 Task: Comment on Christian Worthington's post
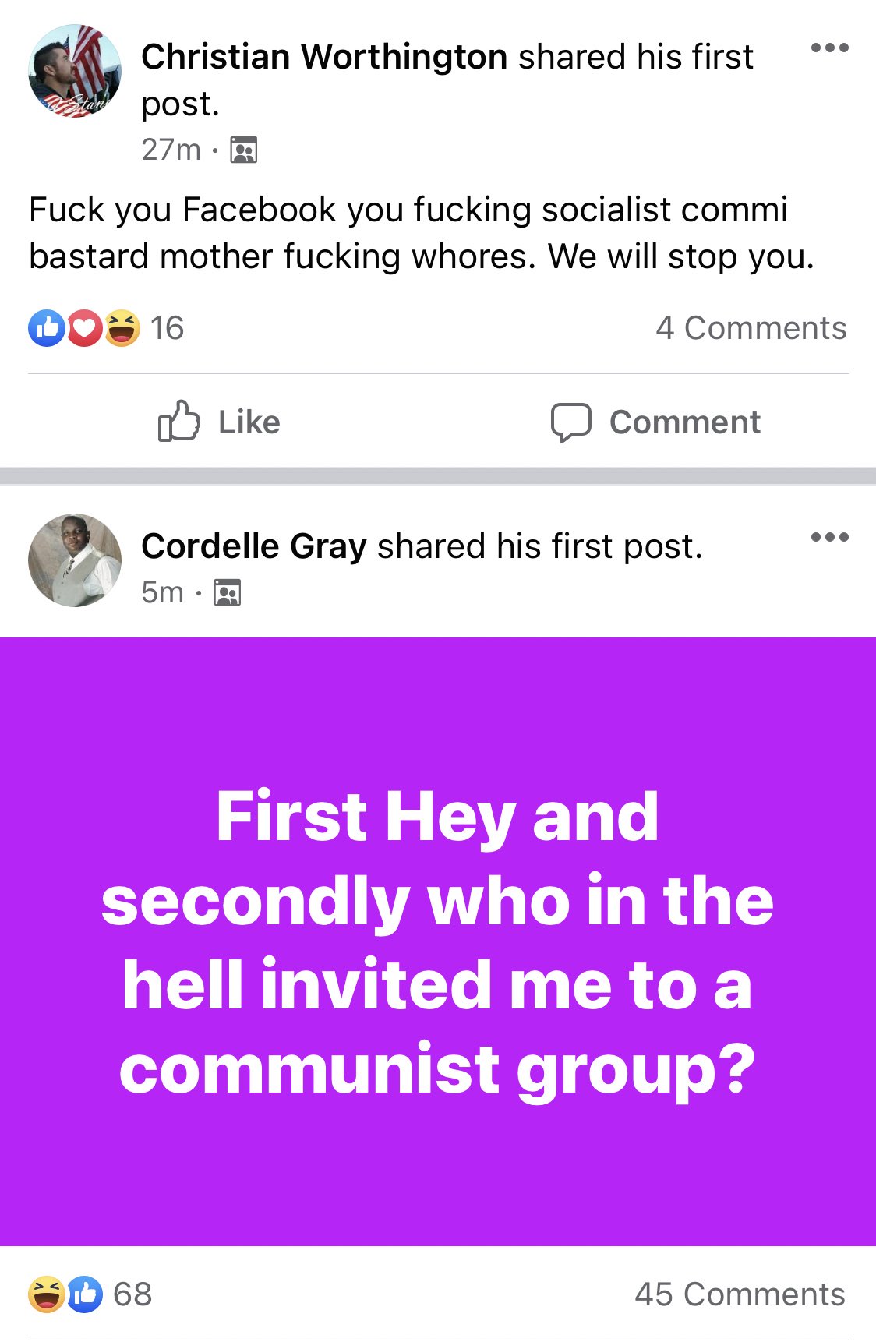[x=656, y=422]
